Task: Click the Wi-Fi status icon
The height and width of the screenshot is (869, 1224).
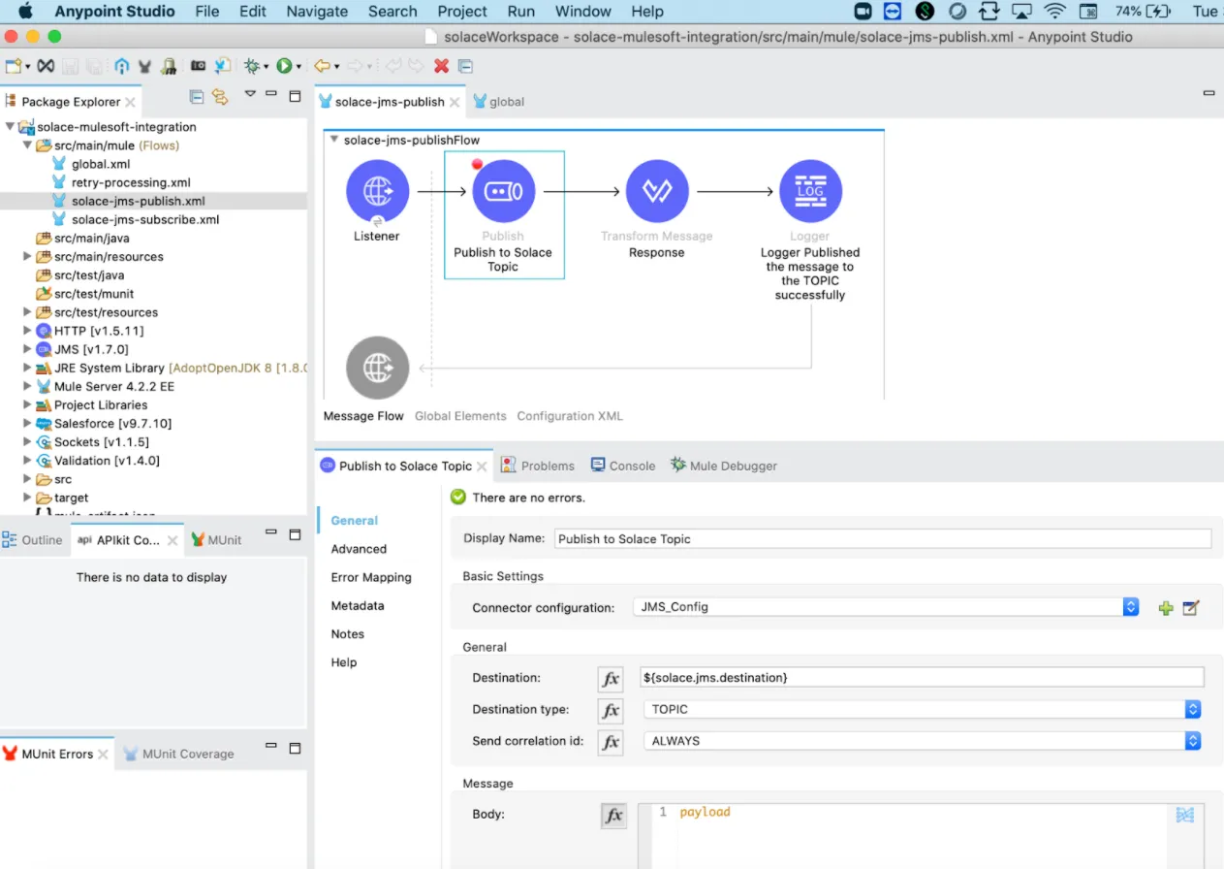Action: (x=1054, y=12)
